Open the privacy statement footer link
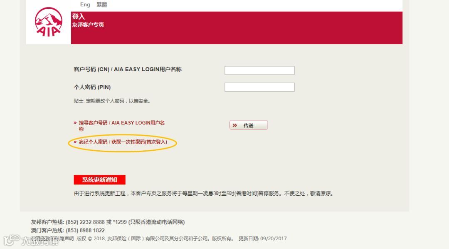449x249 pixels. pos(52,239)
